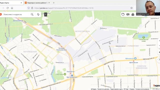Click the Гольяновский сквер green park marker
The image size is (160, 90).
[x=143, y=37]
